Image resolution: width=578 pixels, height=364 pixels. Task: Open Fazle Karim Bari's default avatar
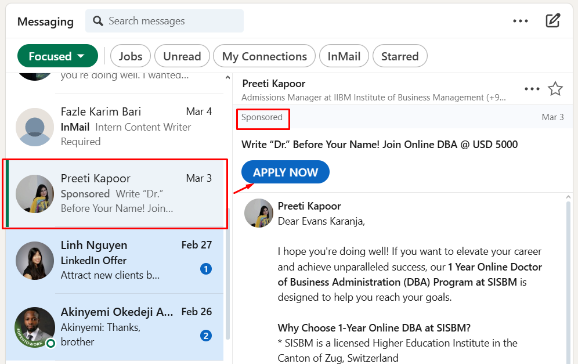[x=35, y=127]
